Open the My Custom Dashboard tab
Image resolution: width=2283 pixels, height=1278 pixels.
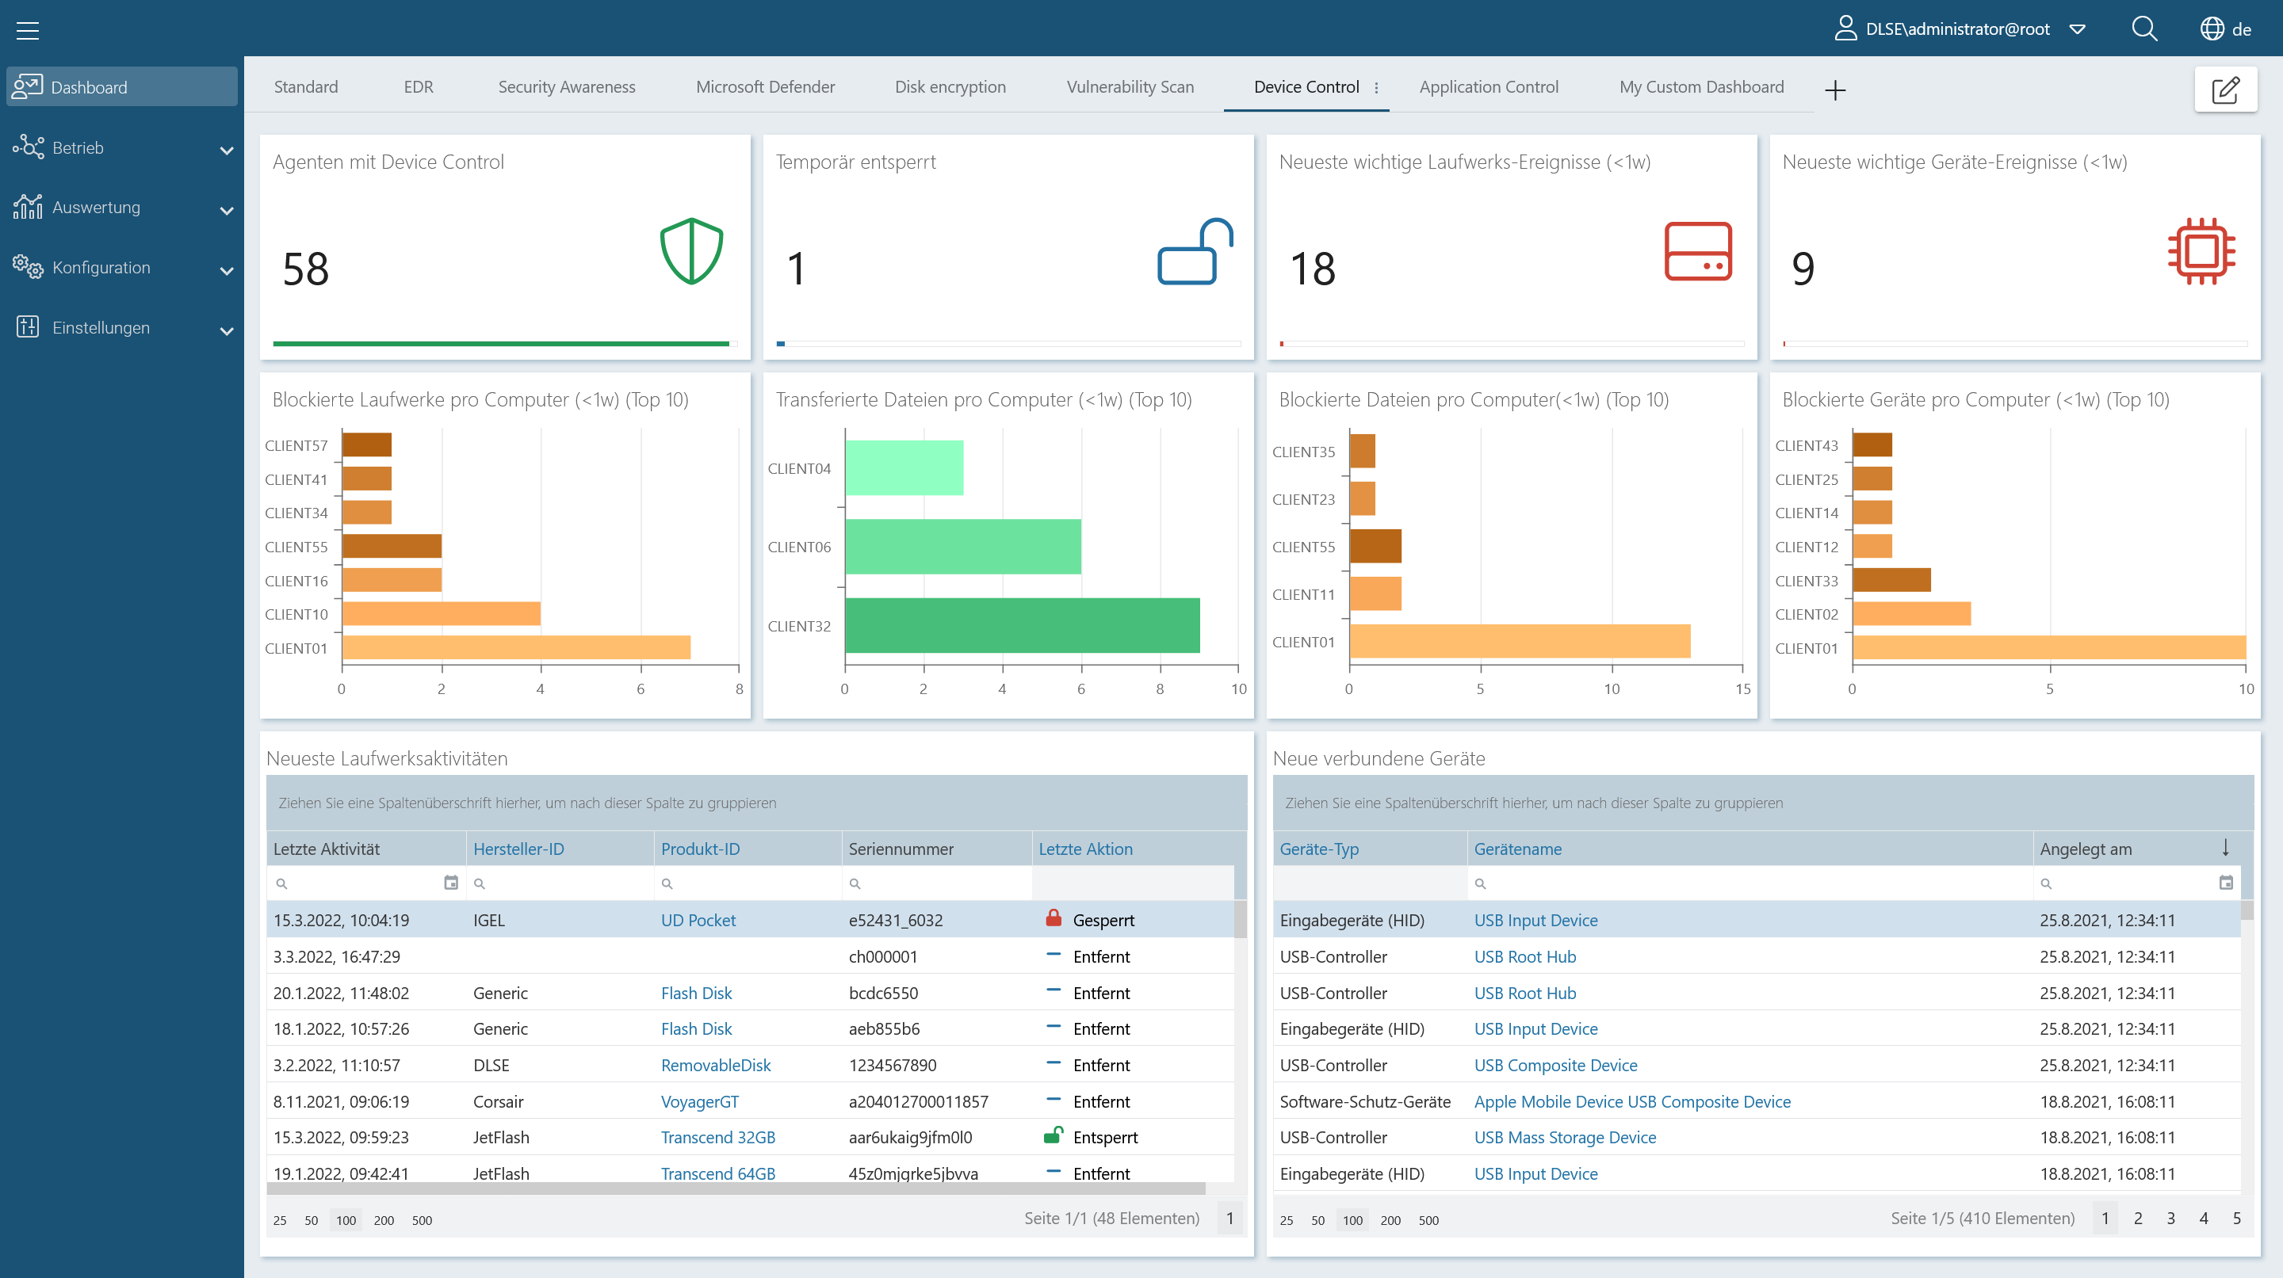[1702, 87]
